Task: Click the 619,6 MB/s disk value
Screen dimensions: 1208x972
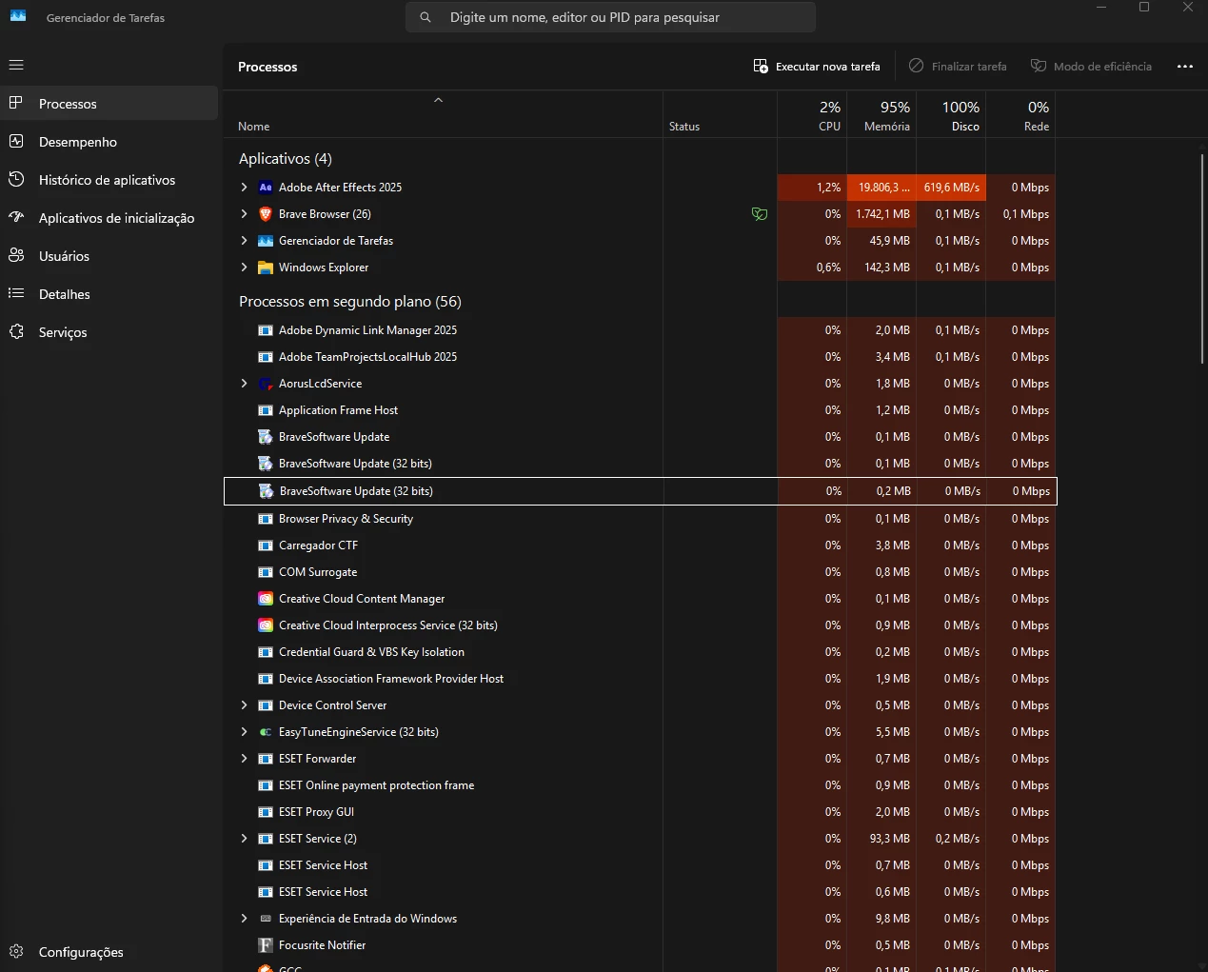Action: 951,188
